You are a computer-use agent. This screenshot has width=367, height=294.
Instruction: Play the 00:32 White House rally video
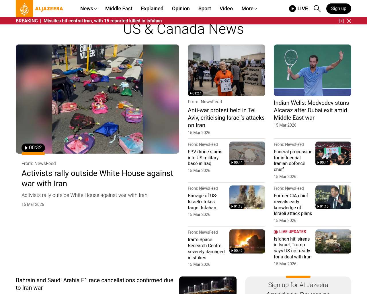pos(33,148)
